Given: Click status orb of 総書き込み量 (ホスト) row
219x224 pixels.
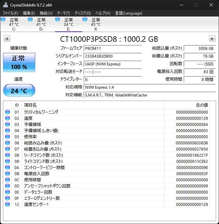Looking at the screenshot, I should tap(7, 149).
